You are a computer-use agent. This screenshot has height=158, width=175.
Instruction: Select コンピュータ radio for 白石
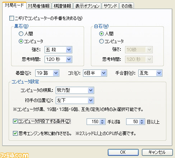[101, 41]
